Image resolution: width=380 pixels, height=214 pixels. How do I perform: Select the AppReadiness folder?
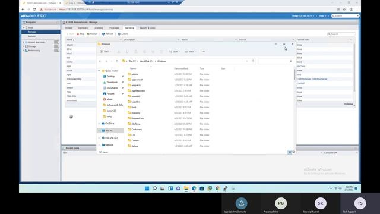pyautogui.click(x=138, y=91)
